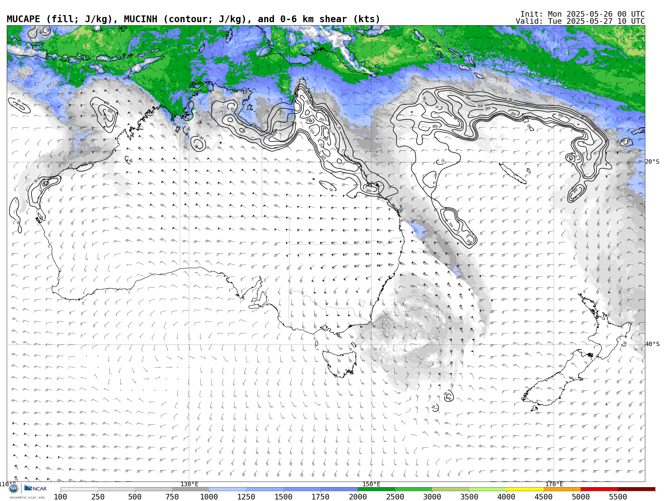Select the MUCAPE, MUCINH and shear title

pos(193,19)
